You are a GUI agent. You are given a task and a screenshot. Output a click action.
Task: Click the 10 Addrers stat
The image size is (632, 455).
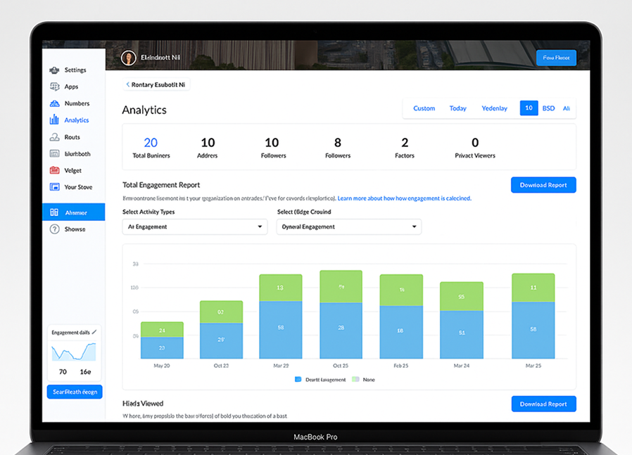pos(208,148)
